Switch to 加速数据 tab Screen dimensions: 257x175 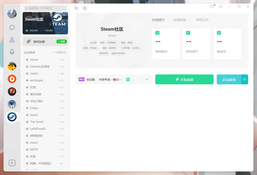180,20
